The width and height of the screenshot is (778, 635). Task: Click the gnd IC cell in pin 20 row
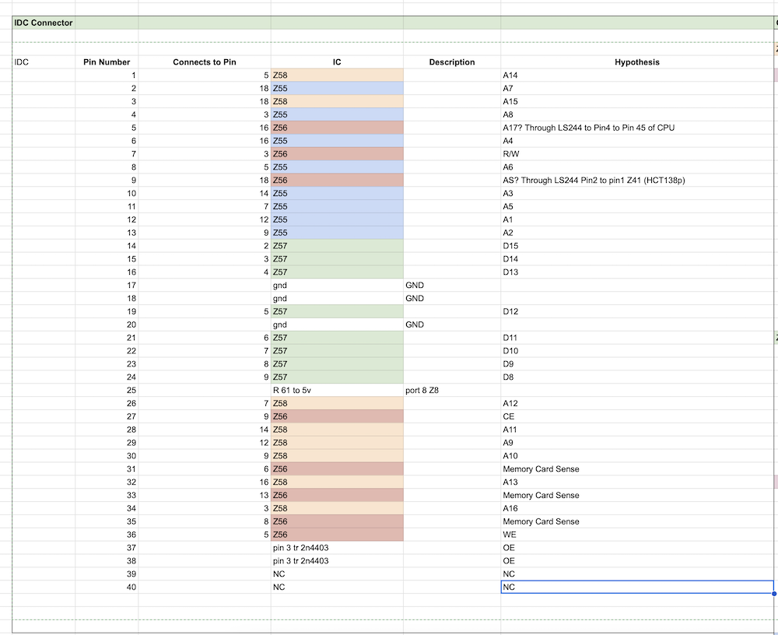(x=337, y=325)
